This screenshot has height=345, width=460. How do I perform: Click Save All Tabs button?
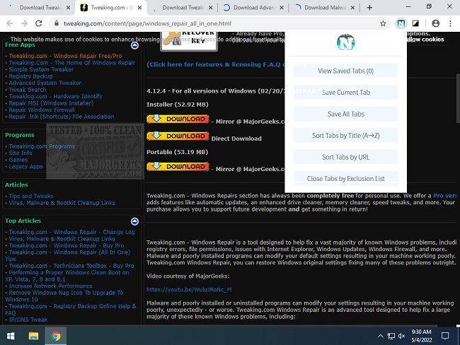tap(345, 114)
